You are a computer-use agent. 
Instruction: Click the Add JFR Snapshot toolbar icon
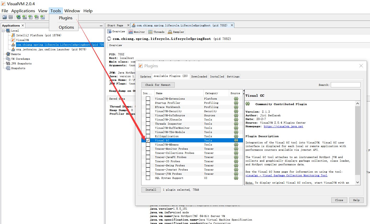click(37, 17)
